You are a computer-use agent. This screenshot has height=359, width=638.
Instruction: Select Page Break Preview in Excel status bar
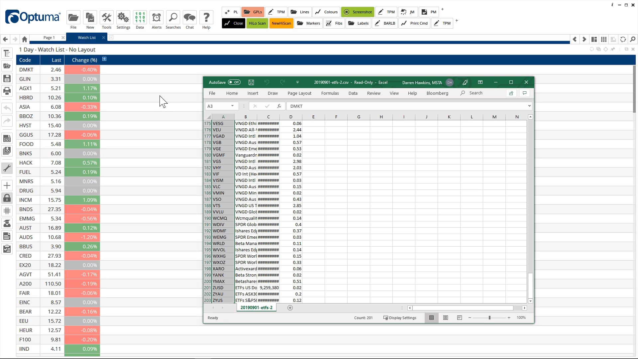tap(460, 318)
